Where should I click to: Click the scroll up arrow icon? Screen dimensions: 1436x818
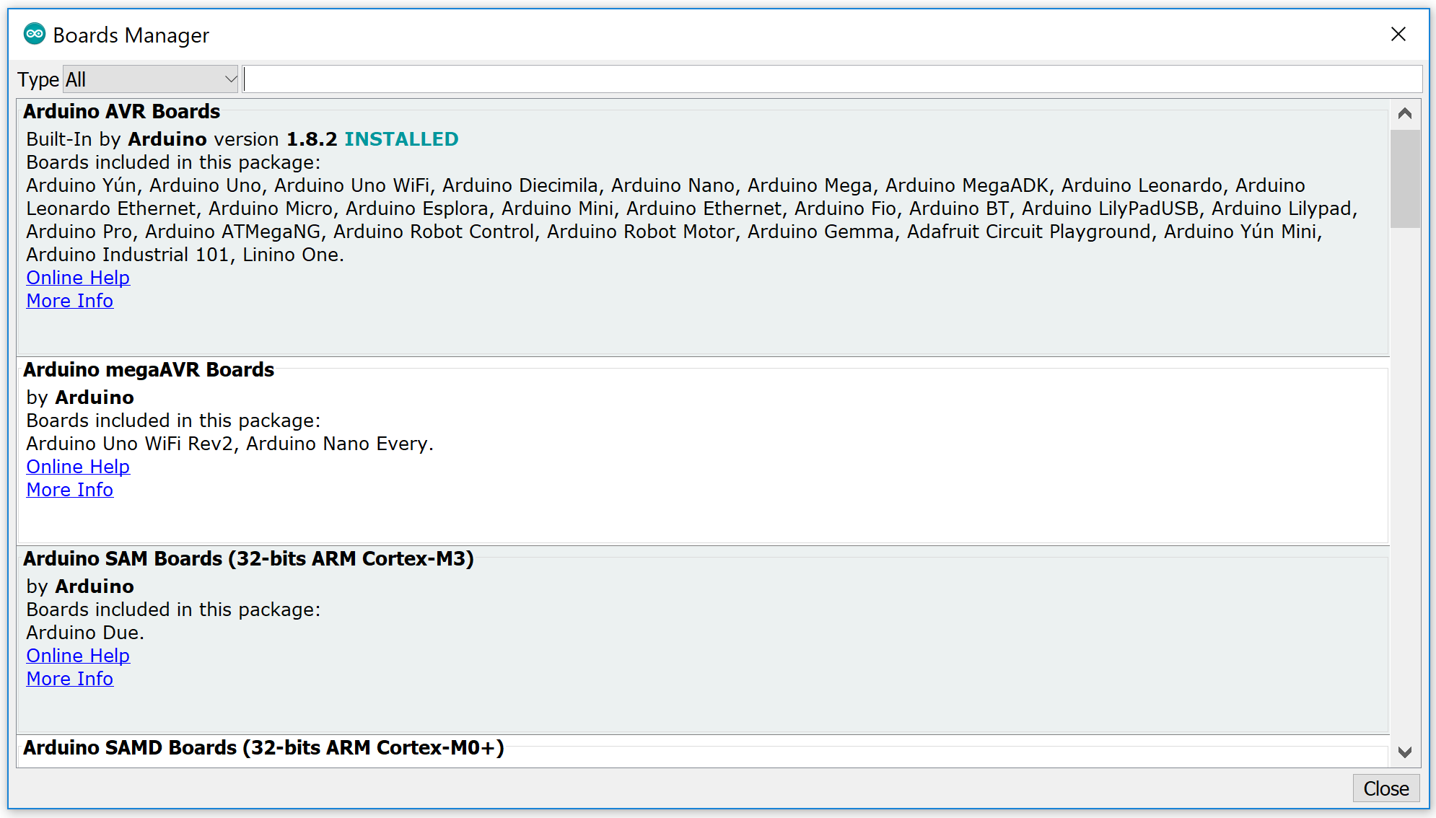point(1404,113)
